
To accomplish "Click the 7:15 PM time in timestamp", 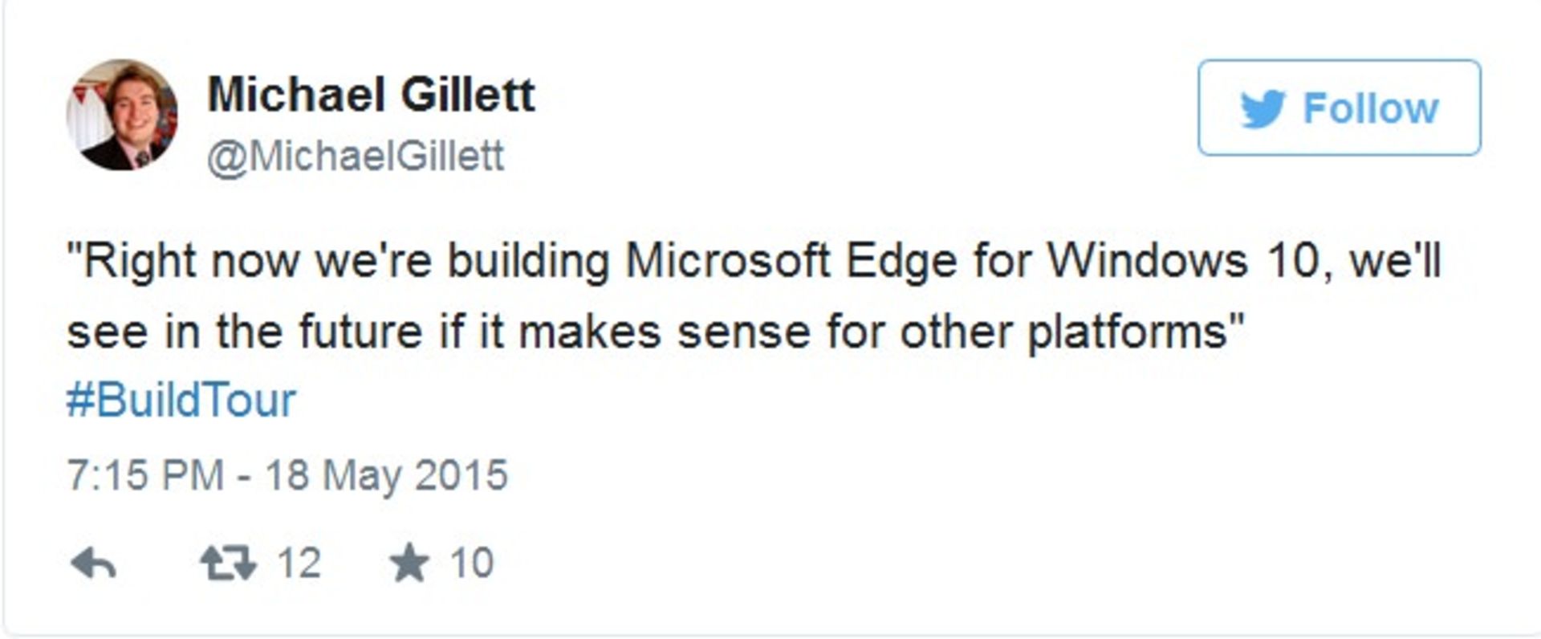I will point(145,474).
